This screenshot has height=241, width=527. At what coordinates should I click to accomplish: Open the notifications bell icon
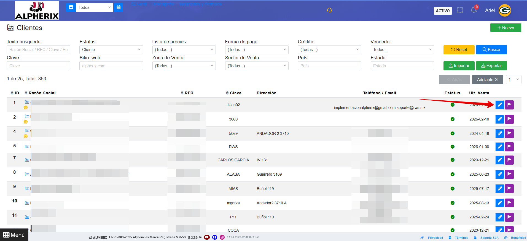pyautogui.click(x=474, y=10)
